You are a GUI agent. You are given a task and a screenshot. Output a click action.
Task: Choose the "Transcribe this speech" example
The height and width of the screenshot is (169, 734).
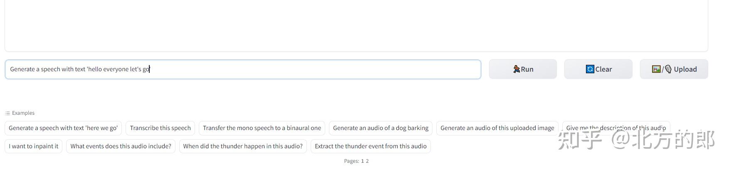[x=160, y=128]
